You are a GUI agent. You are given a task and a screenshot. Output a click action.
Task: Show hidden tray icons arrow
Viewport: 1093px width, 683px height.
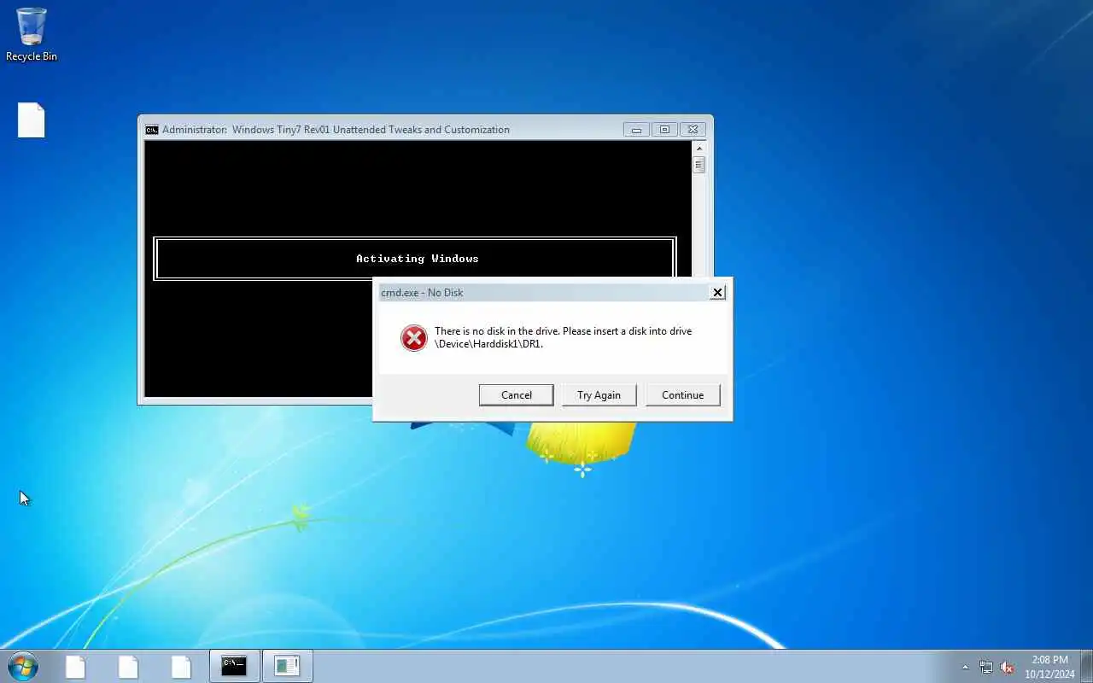tap(966, 667)
